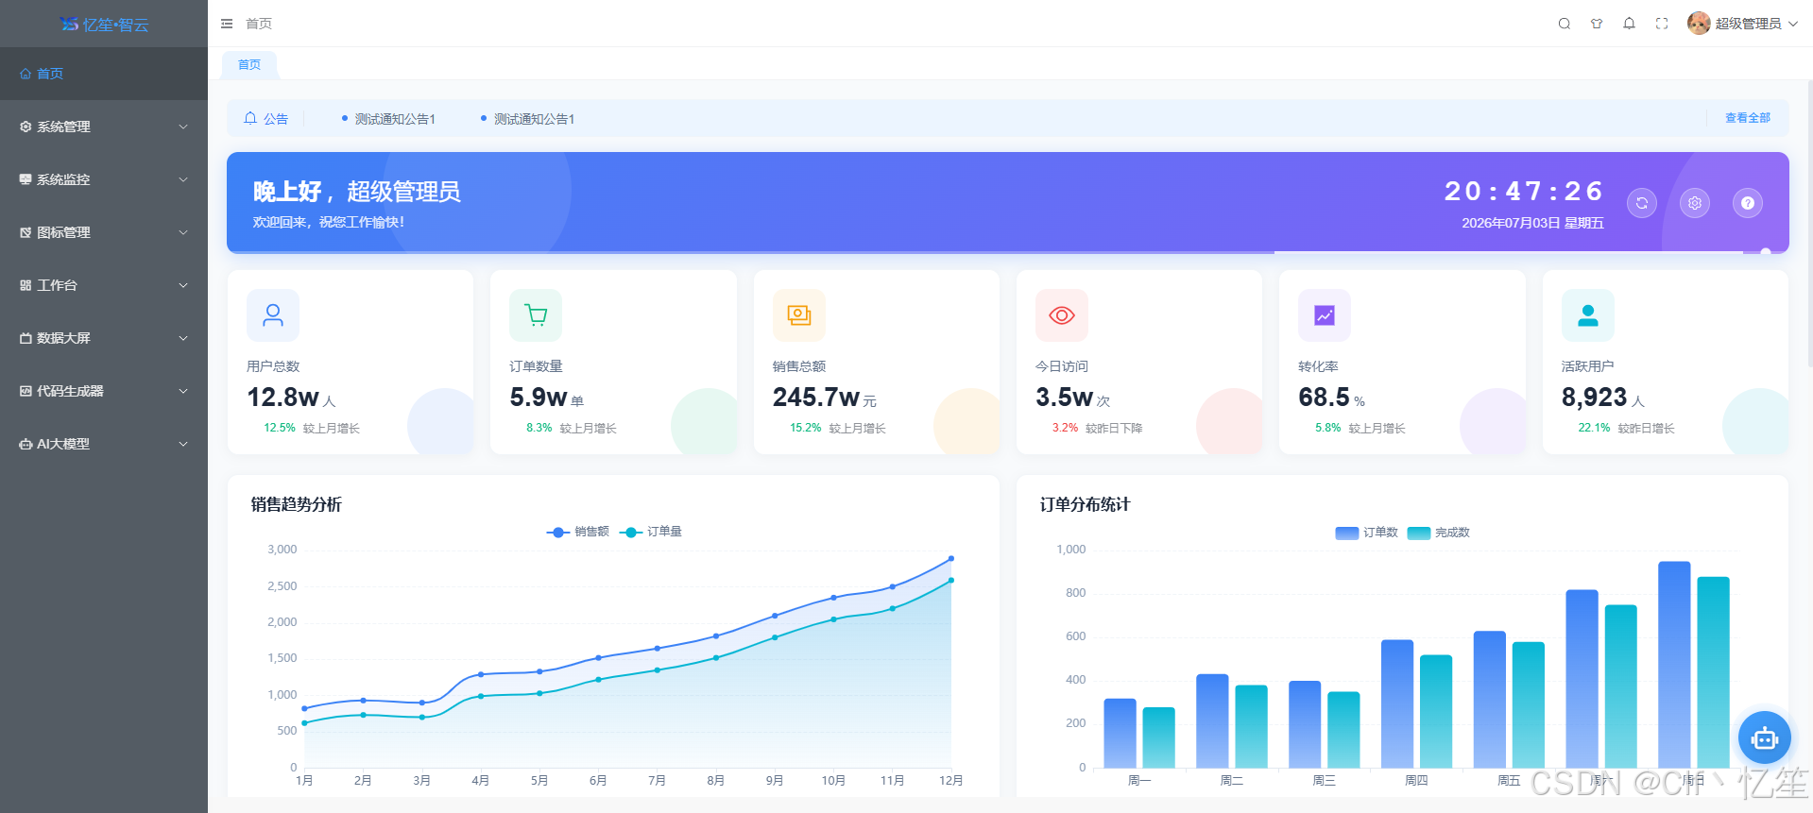This screenshot has height=813, width=1813.
Task: Open the 代码生成器 sidebar menu label
Action: pyautogui.click(x=70, y=391)
